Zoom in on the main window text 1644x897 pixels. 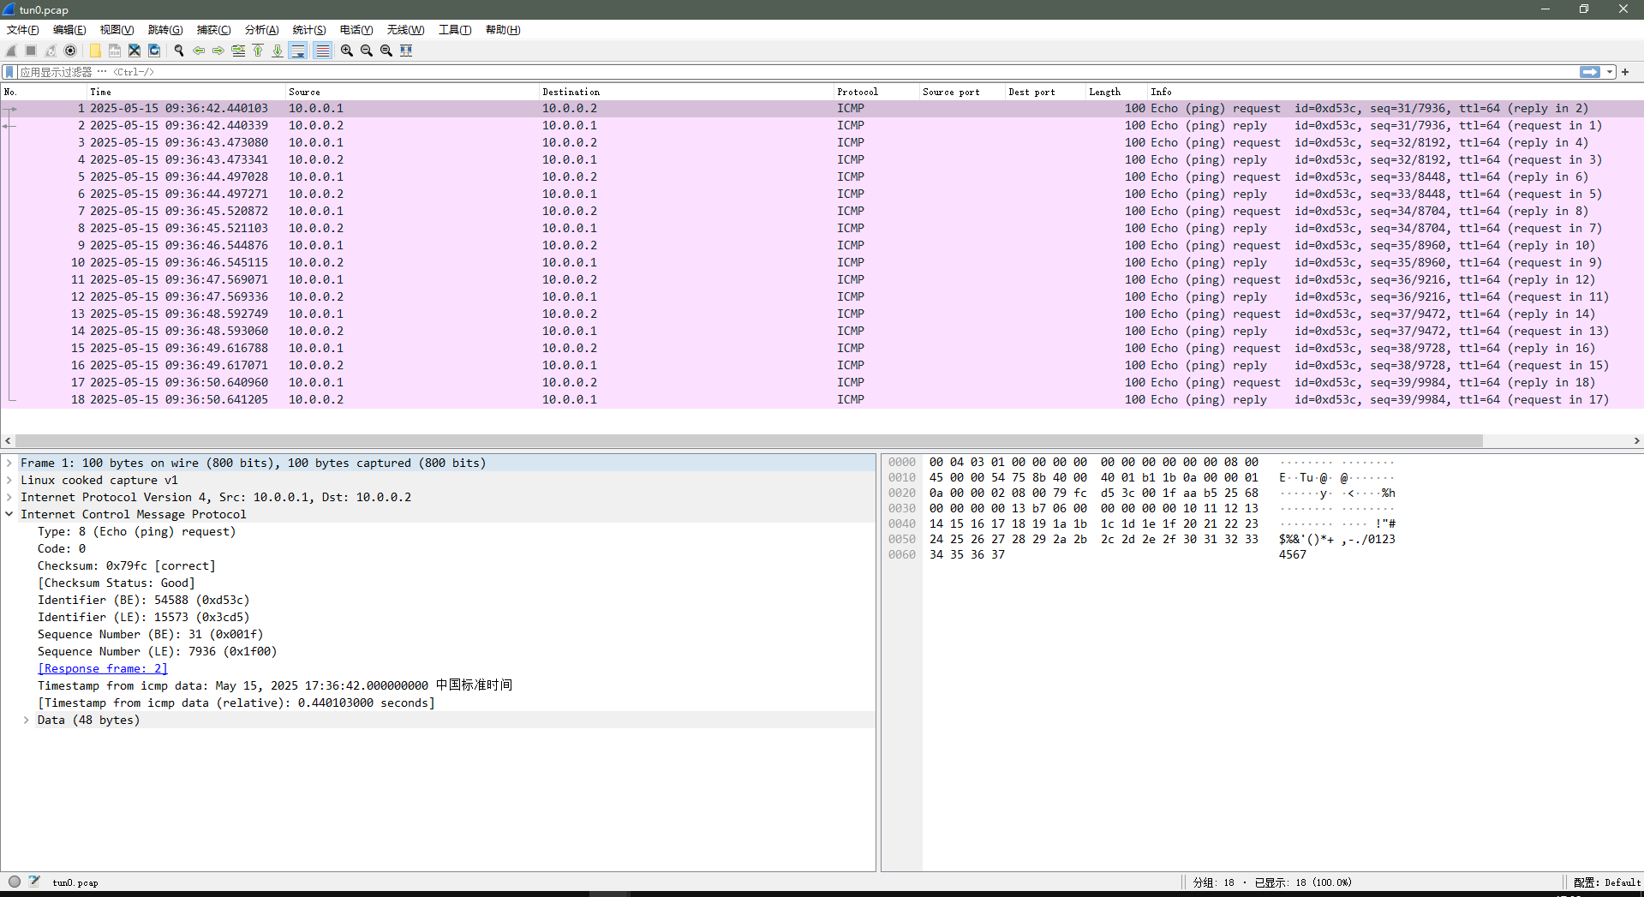(x=347, y=51)
